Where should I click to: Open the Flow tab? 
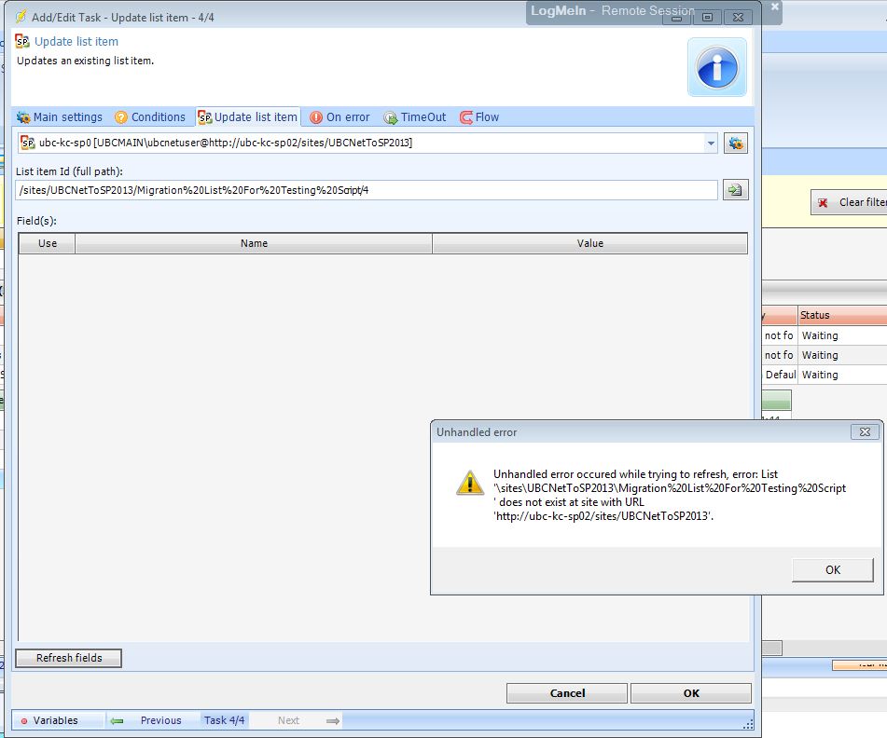coord(479,117)
